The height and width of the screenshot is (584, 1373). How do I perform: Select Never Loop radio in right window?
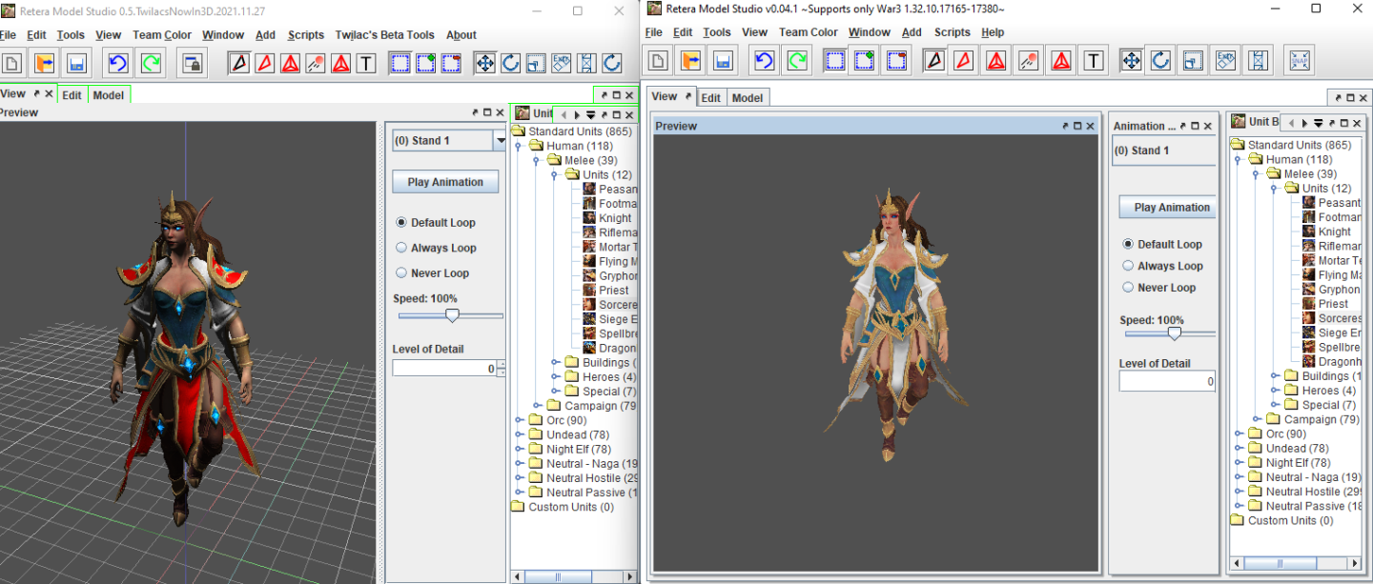tap(1128, 287)
